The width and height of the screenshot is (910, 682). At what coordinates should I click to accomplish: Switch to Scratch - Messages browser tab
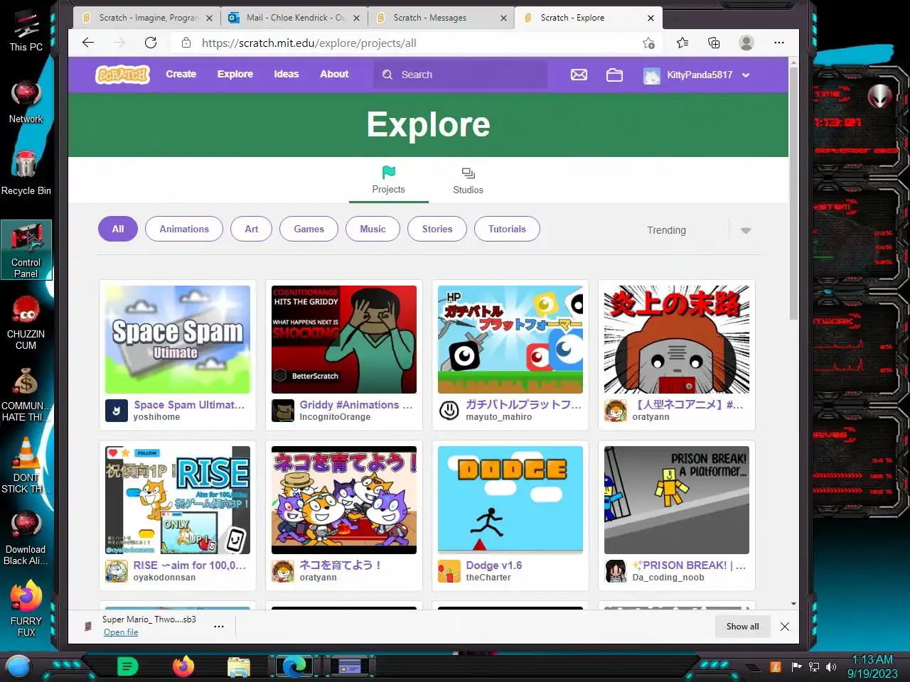[x=441, y=18]
